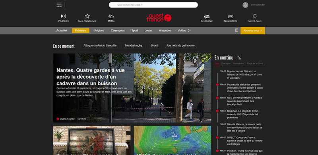This screenshot has width=318, height=155.
Task: Select the 'Mondial rugby' topic tag
Action: [134, 45]
